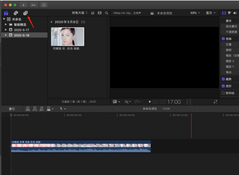Expand the 2020-5-17 event
The width and height of the screenshot is (239, 175).
point(6,30)
